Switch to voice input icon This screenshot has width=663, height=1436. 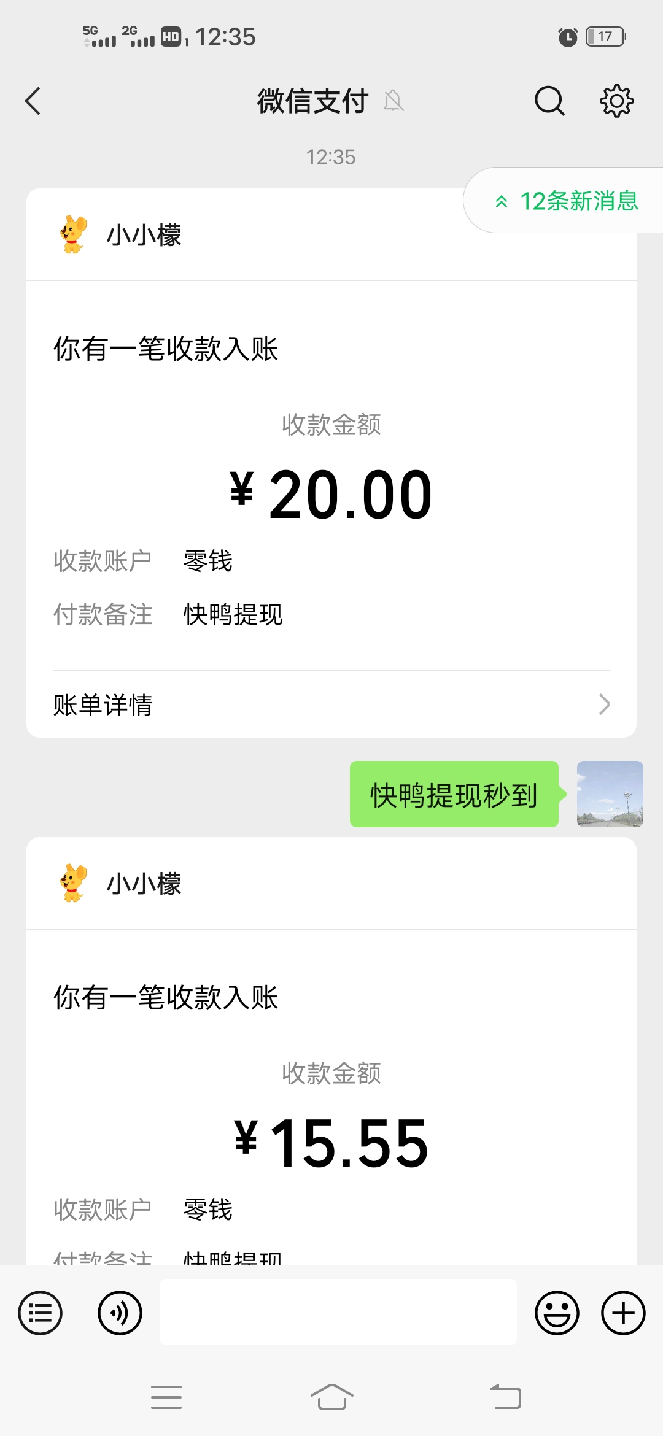(x=120, y=1313)
